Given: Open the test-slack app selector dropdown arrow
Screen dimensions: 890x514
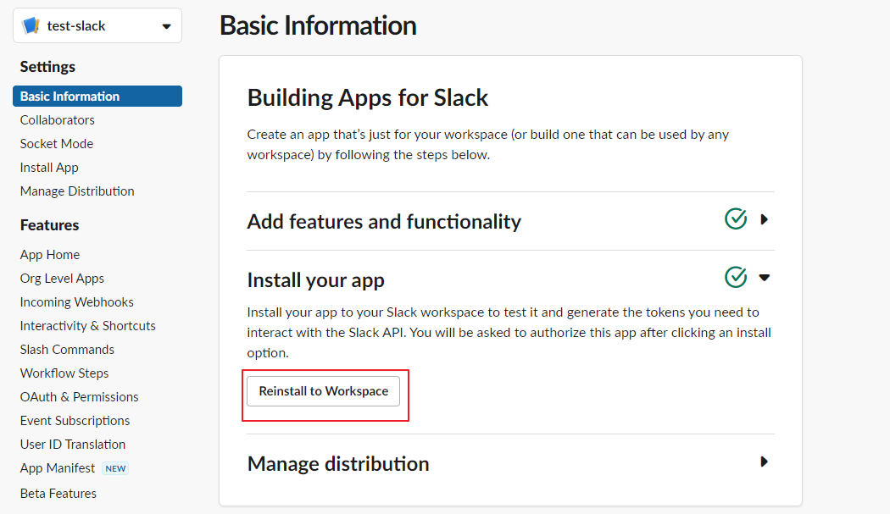Looking at the screenshot, I should point(166,26).
